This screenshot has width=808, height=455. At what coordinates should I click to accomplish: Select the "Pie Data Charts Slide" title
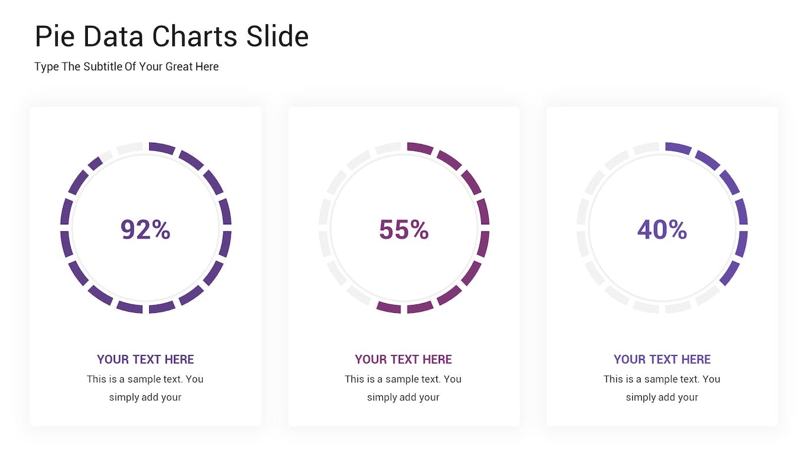click(x=172, y=37)
